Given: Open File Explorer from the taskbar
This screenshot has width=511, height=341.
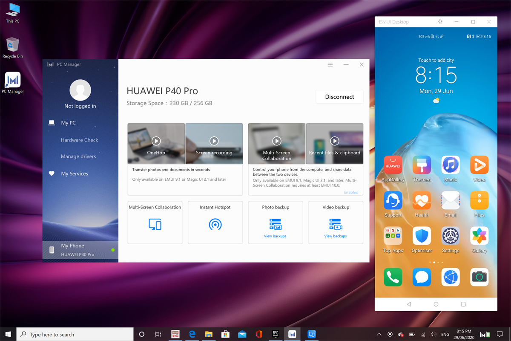Looking at the screenshot, I should click(209, 334).
